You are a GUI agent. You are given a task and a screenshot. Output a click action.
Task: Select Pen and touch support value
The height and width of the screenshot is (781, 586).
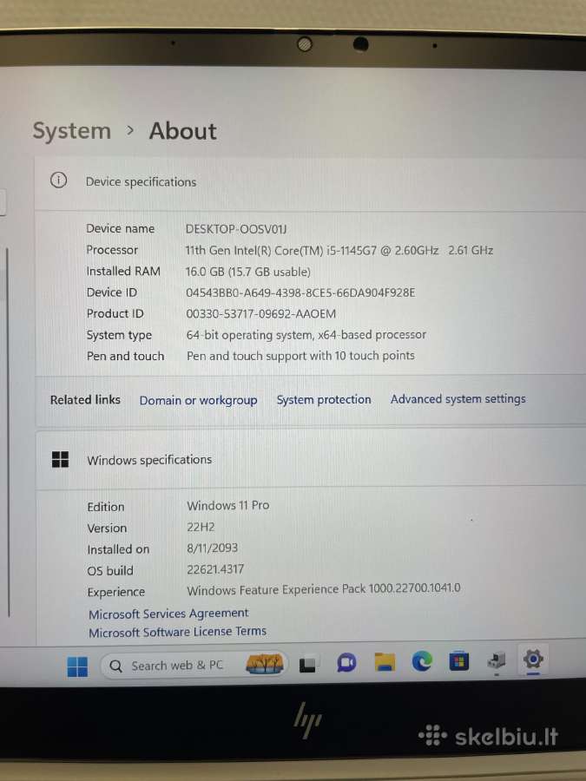(300, 356)
